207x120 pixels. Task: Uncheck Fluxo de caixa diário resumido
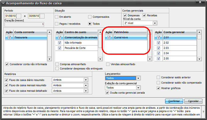pos(6,80)
